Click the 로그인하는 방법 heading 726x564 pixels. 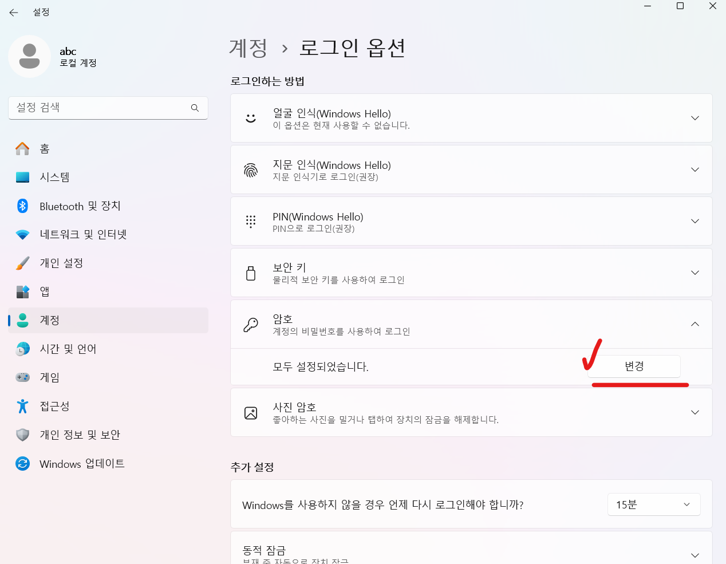pyautogui.click(x=267, y=81)
